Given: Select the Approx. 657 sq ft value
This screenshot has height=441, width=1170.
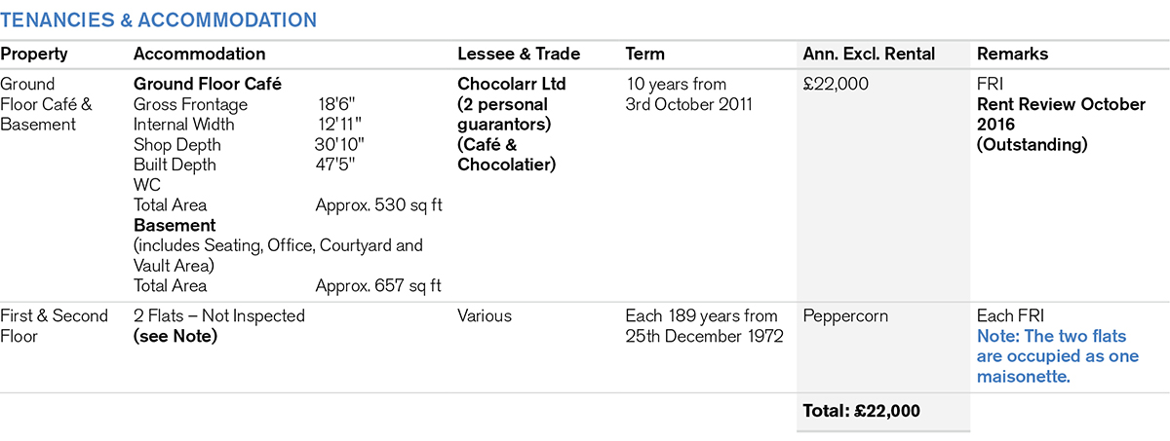Looking at the screenshot, I should click(x=378, y=286).
